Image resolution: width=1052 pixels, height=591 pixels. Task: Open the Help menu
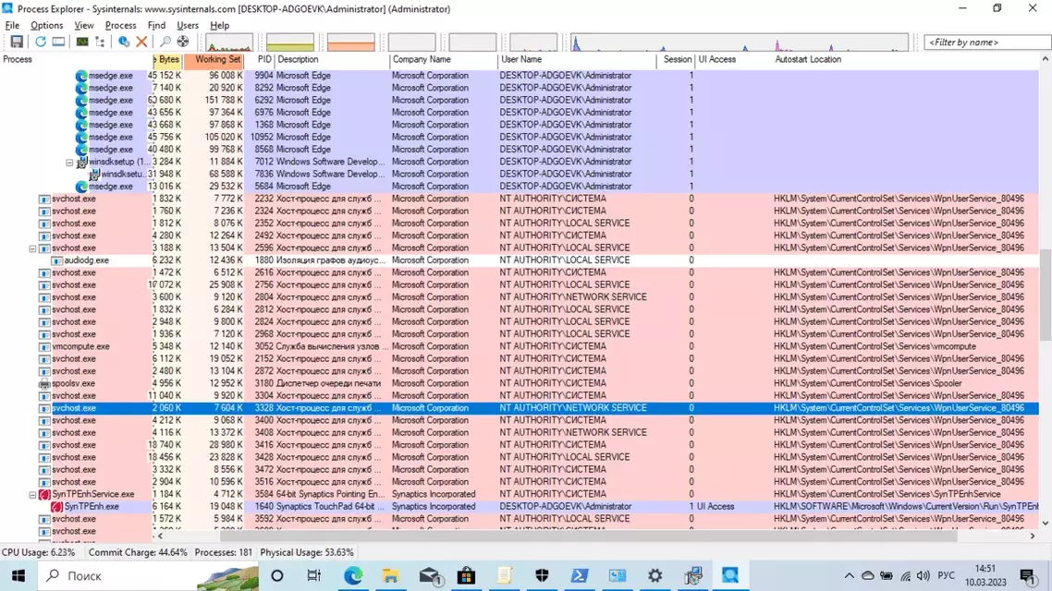click(x=219, y=26)
